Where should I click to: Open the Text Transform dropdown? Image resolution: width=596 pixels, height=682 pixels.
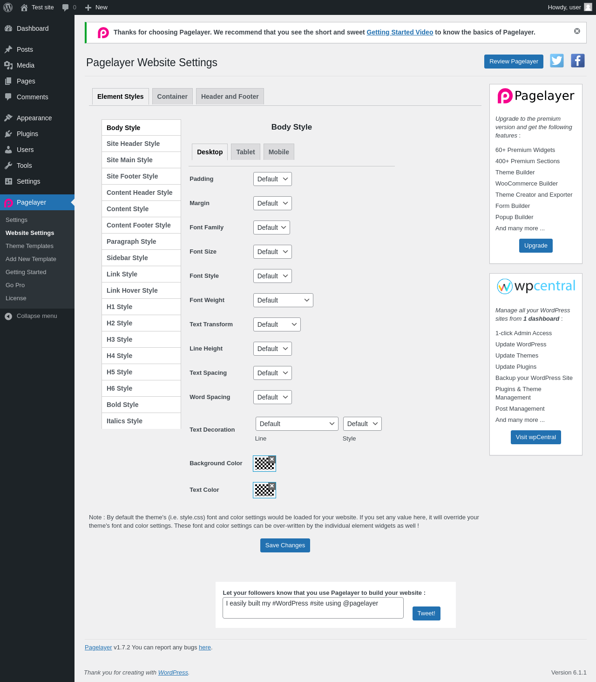(277, 324)
